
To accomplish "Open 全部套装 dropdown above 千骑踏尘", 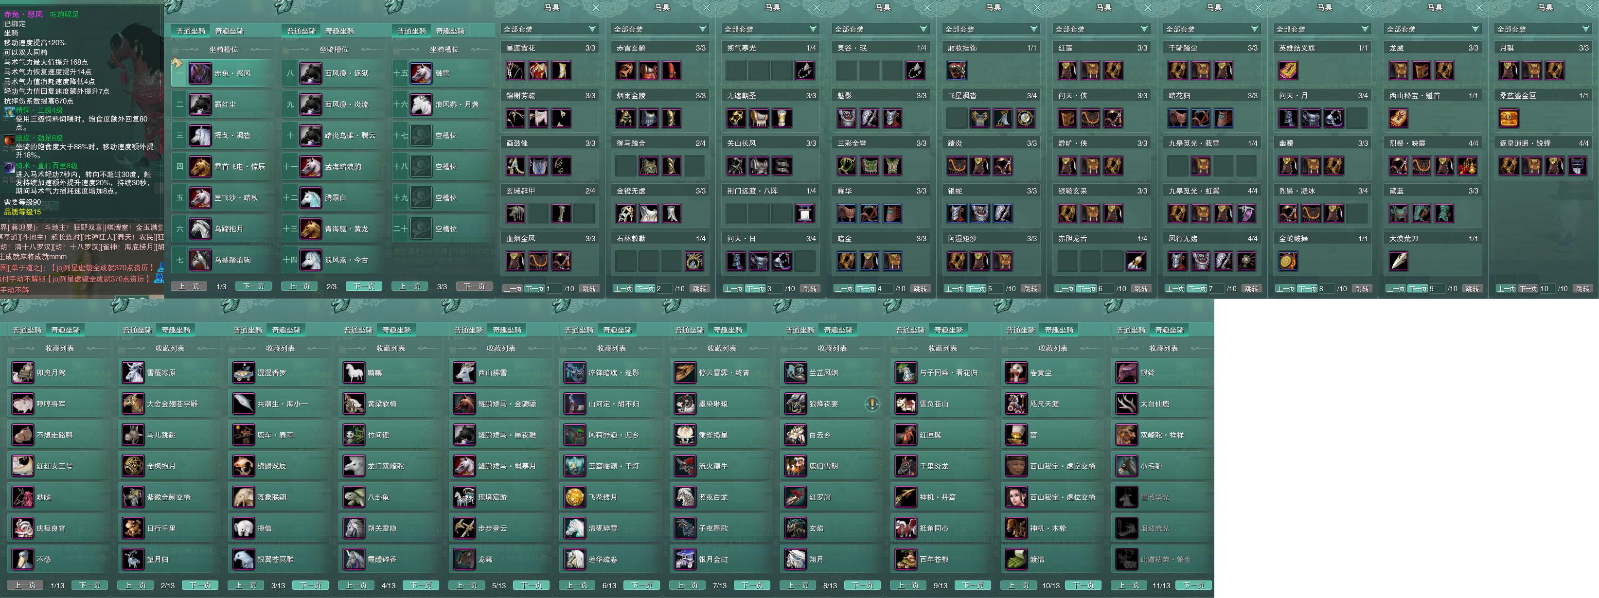I will pyautogui.click(x=1213, y=29).
